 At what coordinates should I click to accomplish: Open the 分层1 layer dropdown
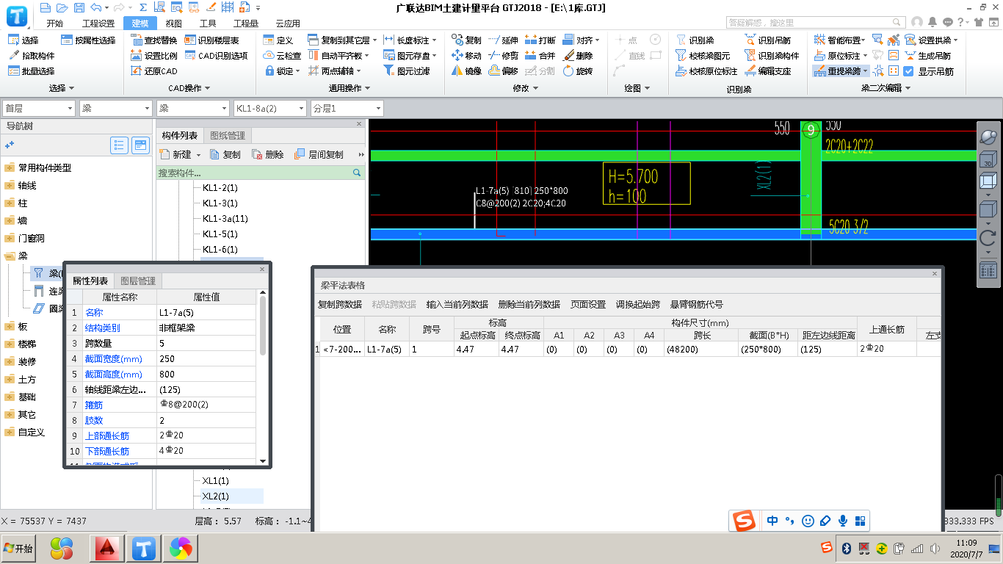[x=347, y=109]
